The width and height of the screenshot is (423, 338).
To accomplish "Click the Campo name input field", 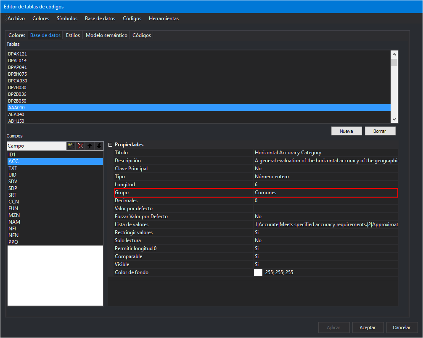I will coord(36,146).
